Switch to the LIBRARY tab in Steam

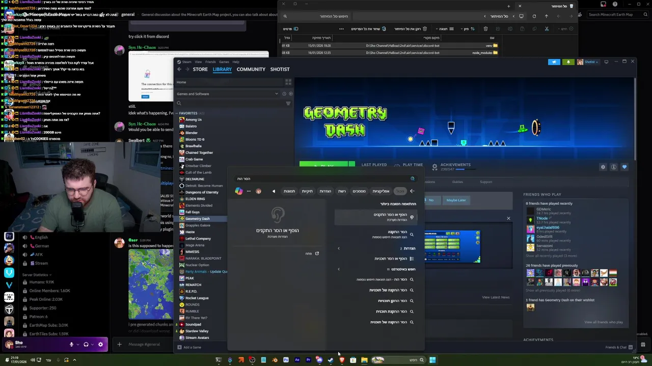(x=222, y=69)
